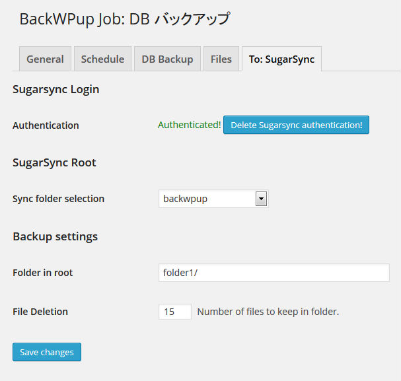
Task: Click the Sync folder selection label
Action: pos(59,199)
